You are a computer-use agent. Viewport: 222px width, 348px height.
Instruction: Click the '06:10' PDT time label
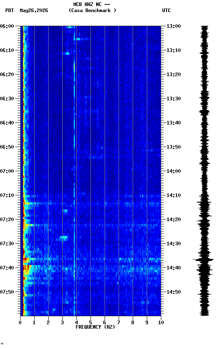(7, 50)
